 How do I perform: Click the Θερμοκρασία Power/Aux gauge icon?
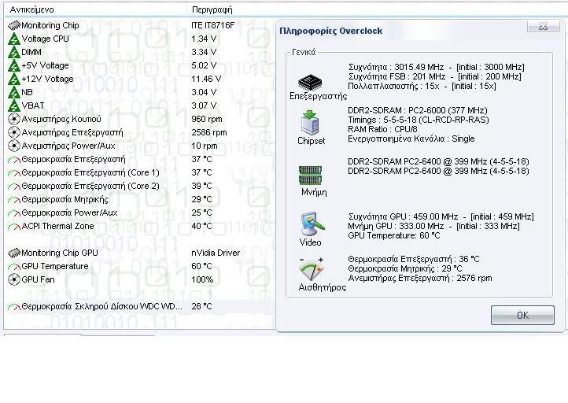click(13, 213)
